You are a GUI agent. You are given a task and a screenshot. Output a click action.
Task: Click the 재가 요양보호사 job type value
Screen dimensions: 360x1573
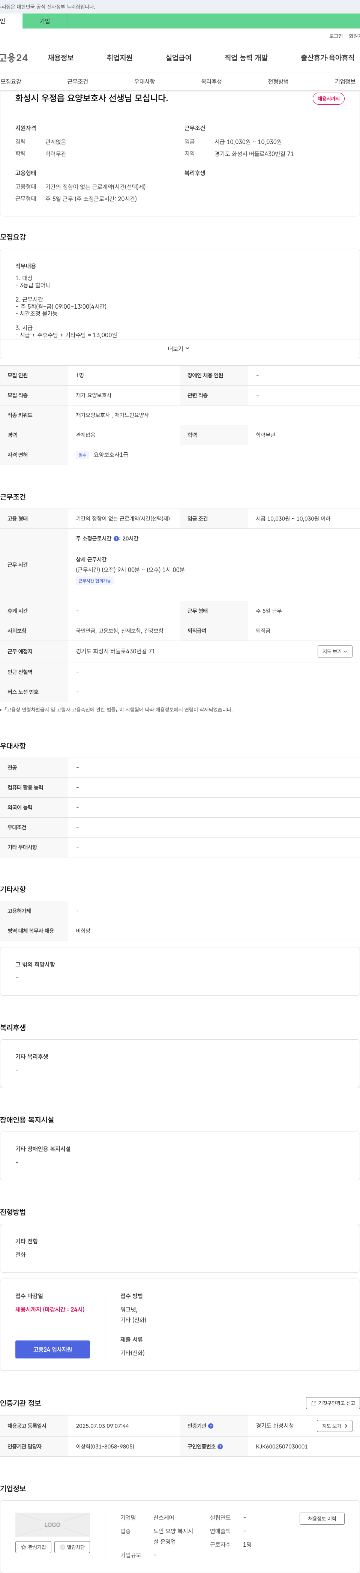coord(93,395)
